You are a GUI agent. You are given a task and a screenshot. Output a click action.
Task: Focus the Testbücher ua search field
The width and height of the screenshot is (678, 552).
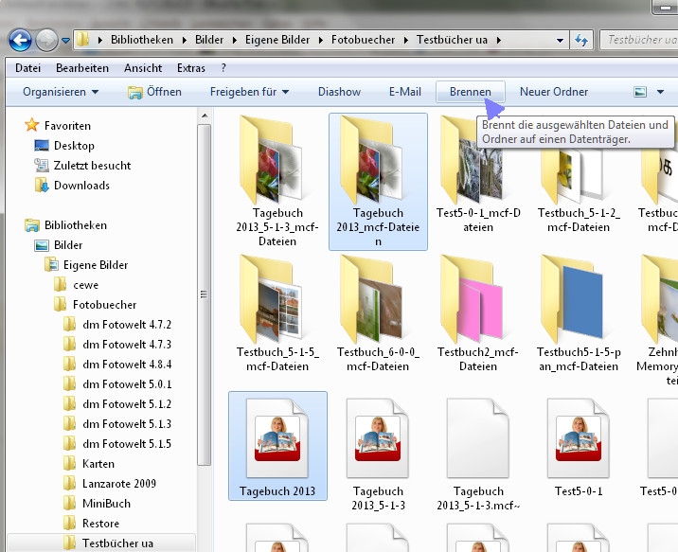(640, 40)
